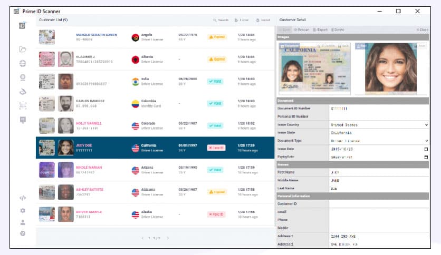
Task: Click the California license document thumbnail
Action: point(314,66)
